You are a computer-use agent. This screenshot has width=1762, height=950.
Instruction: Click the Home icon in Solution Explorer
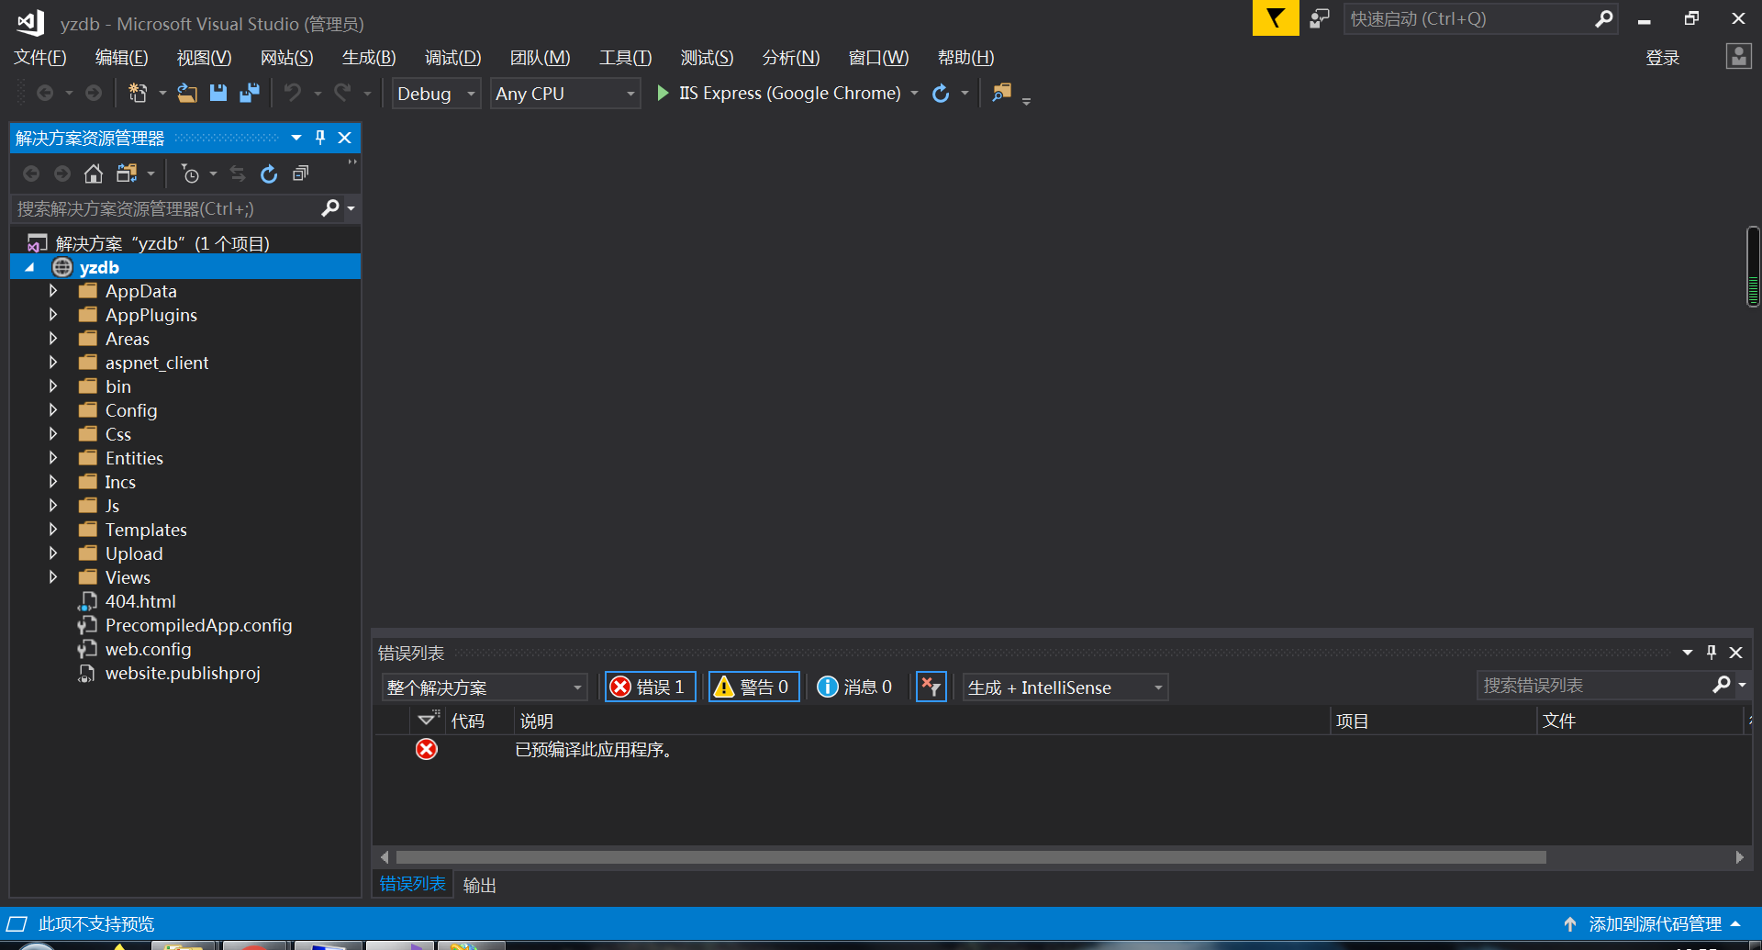pyautogui.click(x=94, y=173)
